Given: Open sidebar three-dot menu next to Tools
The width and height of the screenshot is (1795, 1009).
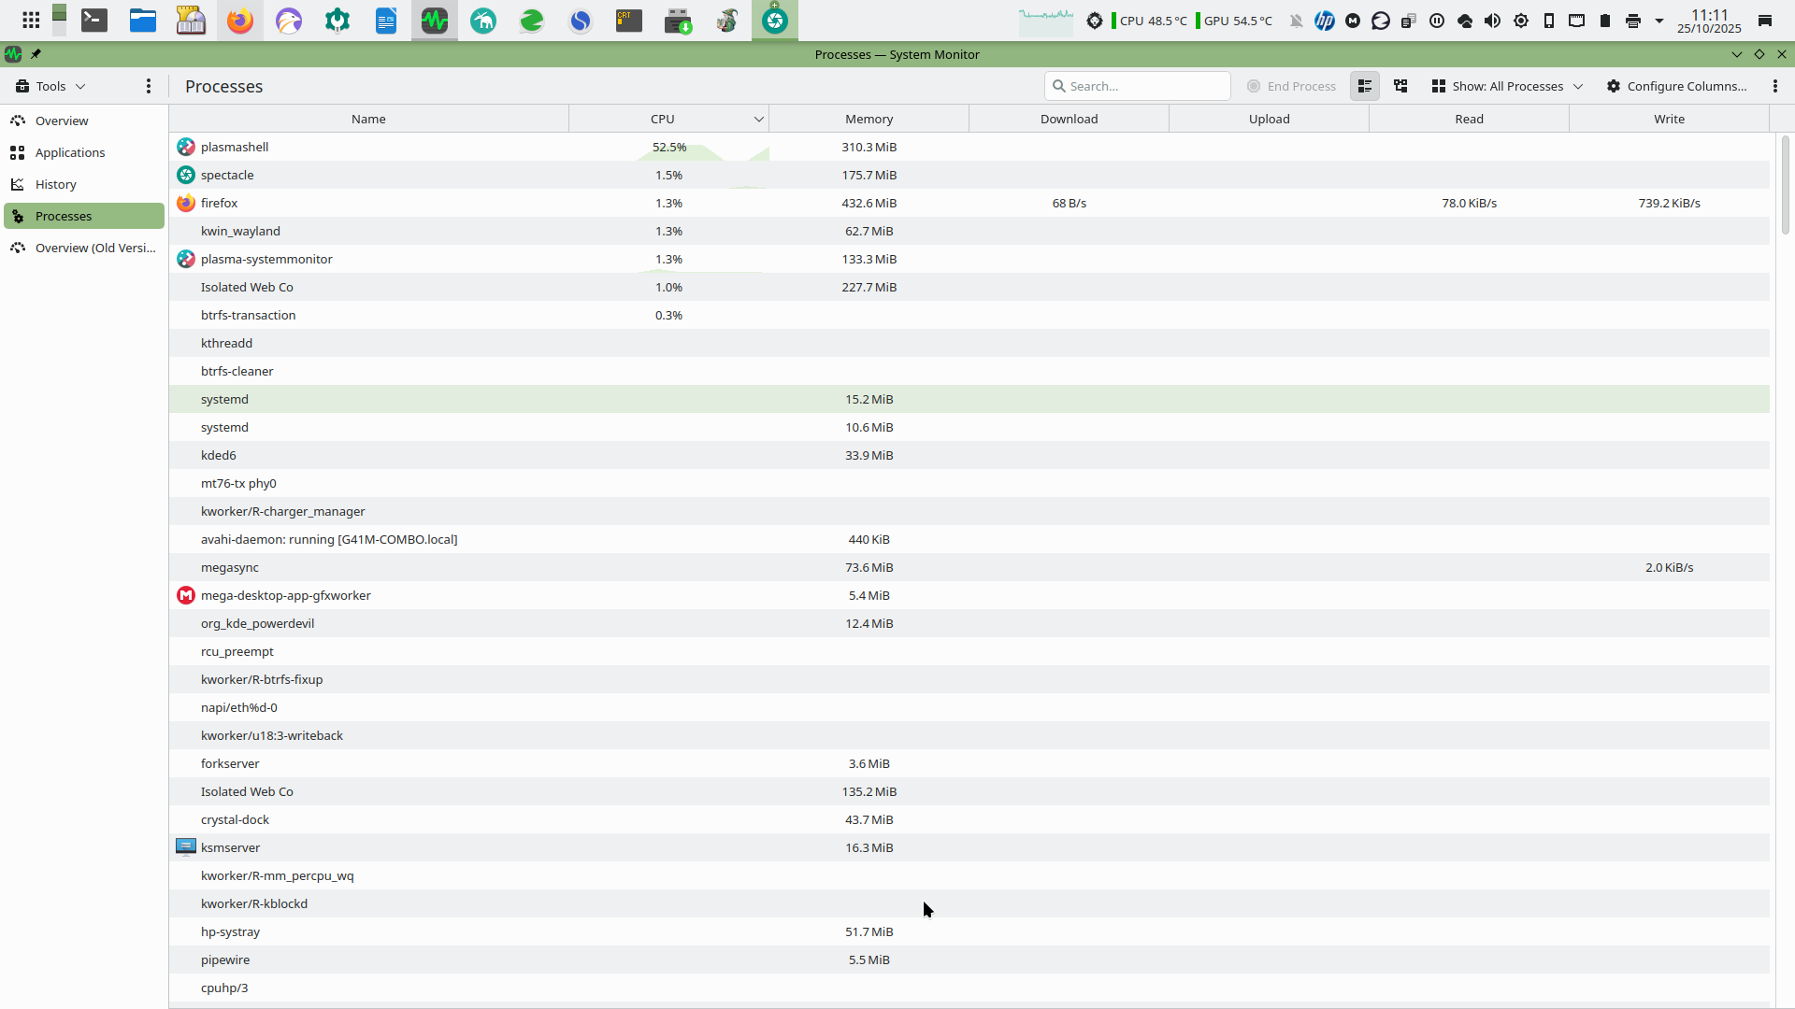Looking at the screenshot, I should point(149,86).
